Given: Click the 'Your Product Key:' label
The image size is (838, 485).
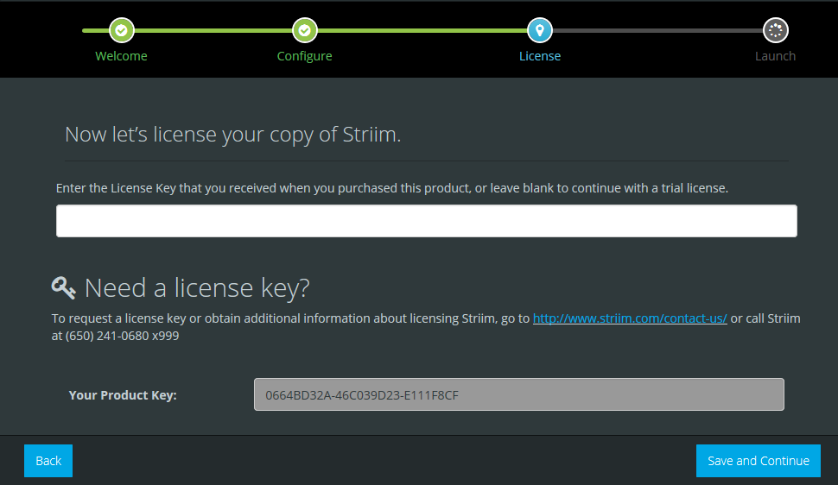Looking at the screenshot, I should [123, 395].
